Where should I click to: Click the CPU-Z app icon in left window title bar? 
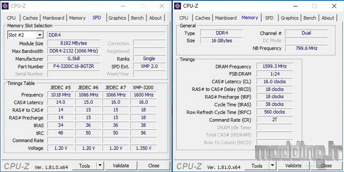(5, 6)
